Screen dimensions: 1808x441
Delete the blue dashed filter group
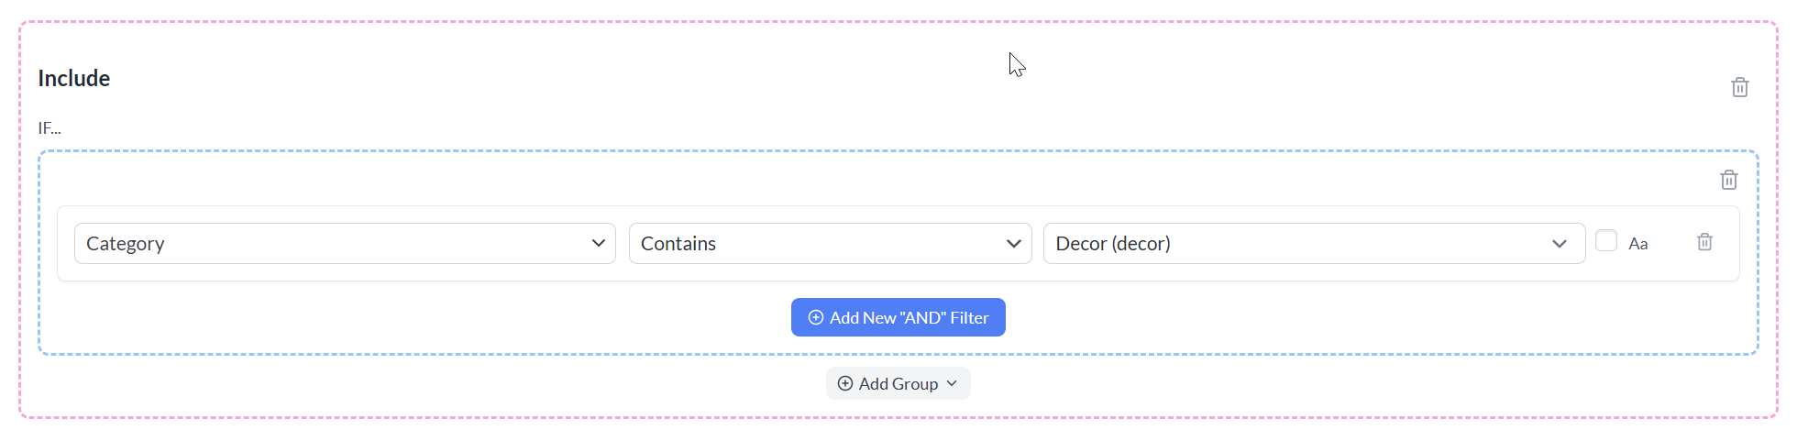(1728, 180)
